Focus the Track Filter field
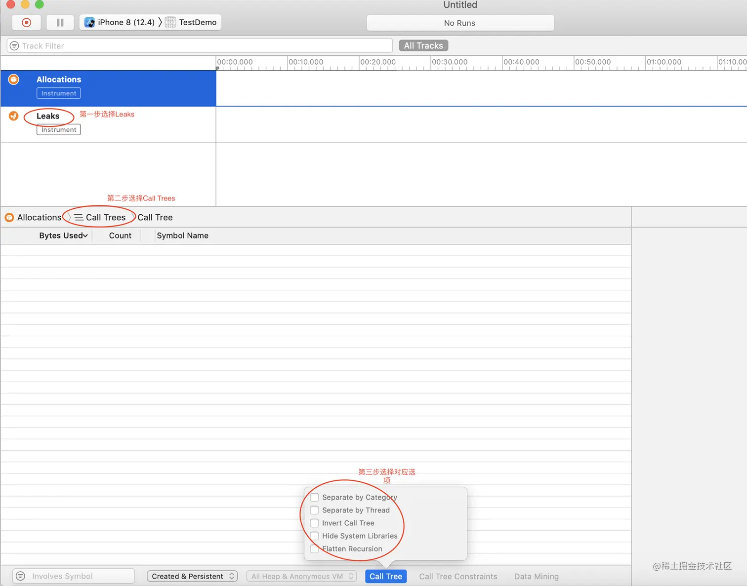The image size is (747, 586). 200,46
